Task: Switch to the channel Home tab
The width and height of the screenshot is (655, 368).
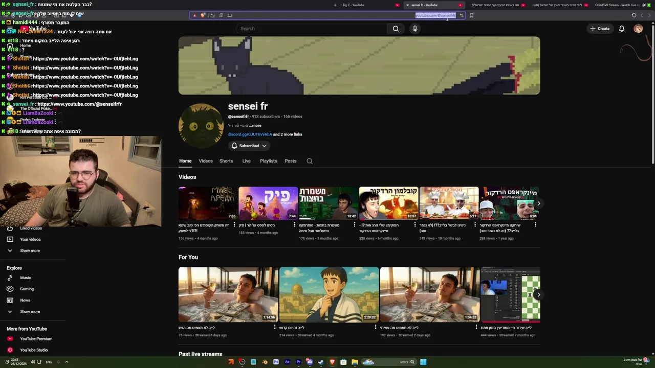Action: pyautogui.click(x=185, y=161)
